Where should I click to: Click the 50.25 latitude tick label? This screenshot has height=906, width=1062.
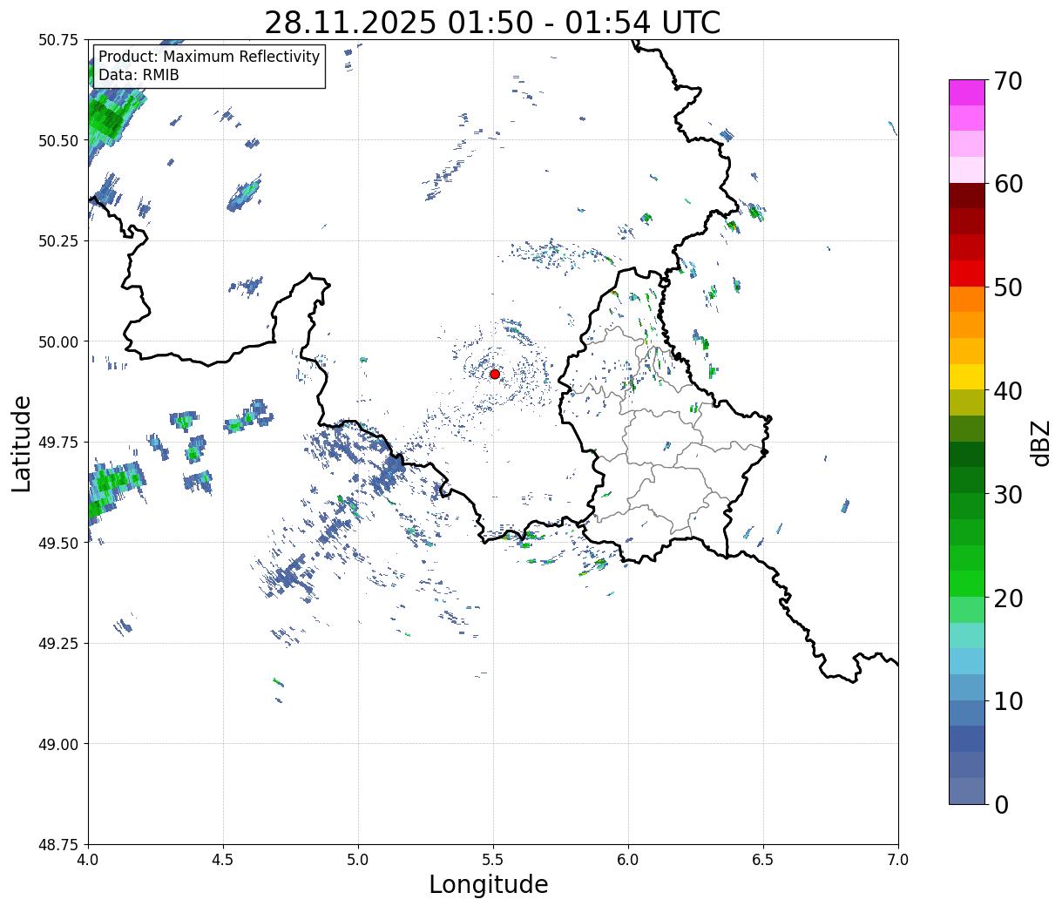pyautogui.click(x=58, y=241)
